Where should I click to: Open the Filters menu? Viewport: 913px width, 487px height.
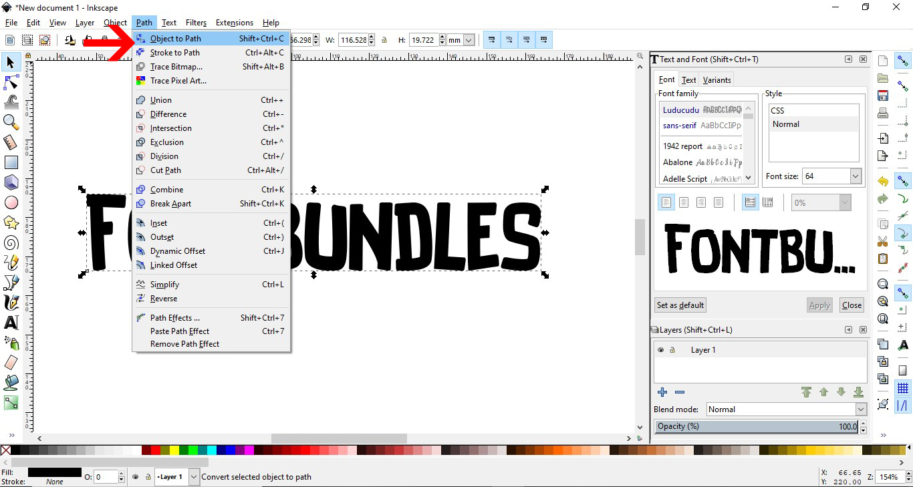(196, 23)
